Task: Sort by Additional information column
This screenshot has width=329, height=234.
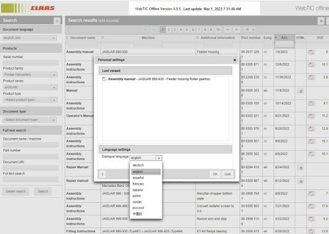Action: tap(218, 38)
